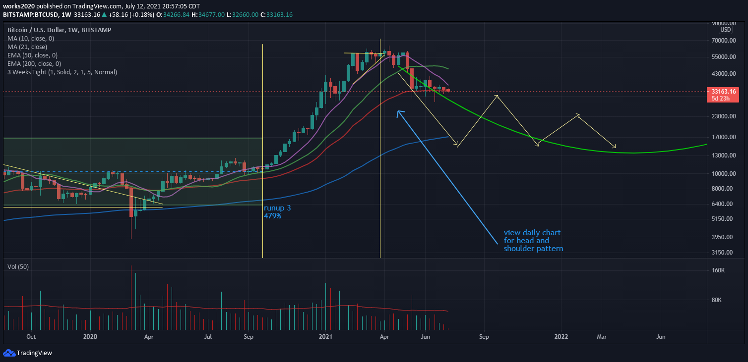Select the Vol (50) volume pane label

pyautogui.click(x=18, y=266)
